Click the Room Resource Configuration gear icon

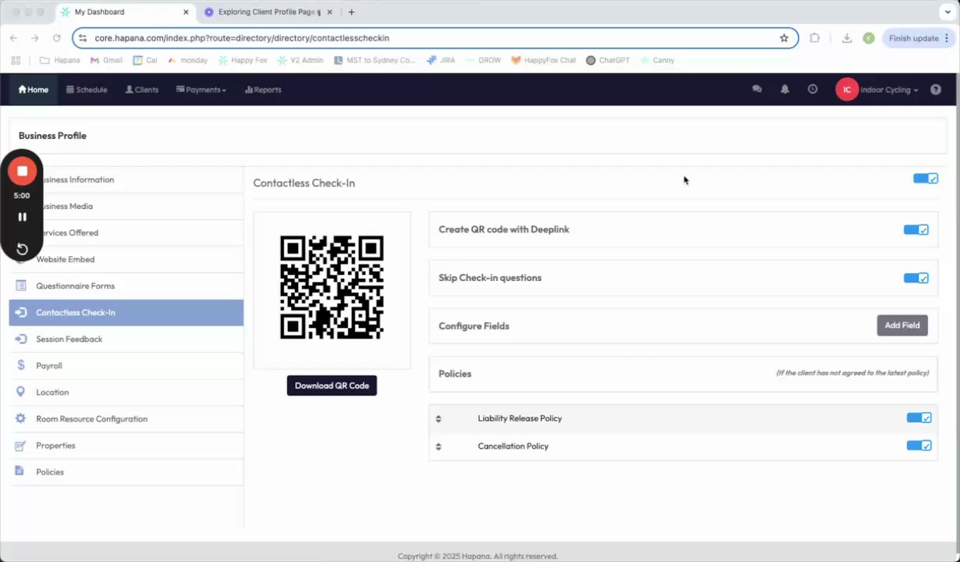(20, 418)
